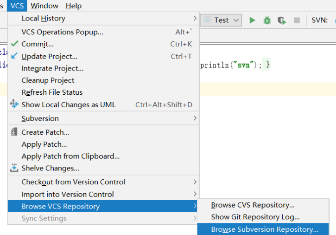Select Browse Subversion Repository option

coord(265,229)
